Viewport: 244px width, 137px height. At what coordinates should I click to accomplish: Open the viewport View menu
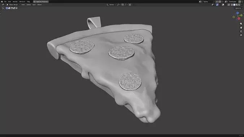coord(23,5)
